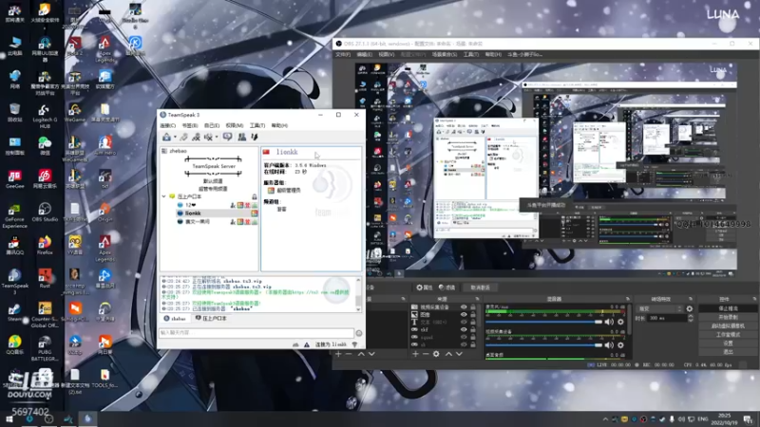Image resolution: width=760 pixels, height=427 pixels.
Task: Open TeamSpeak 书签(B) menu
Action: coord(189,126)
